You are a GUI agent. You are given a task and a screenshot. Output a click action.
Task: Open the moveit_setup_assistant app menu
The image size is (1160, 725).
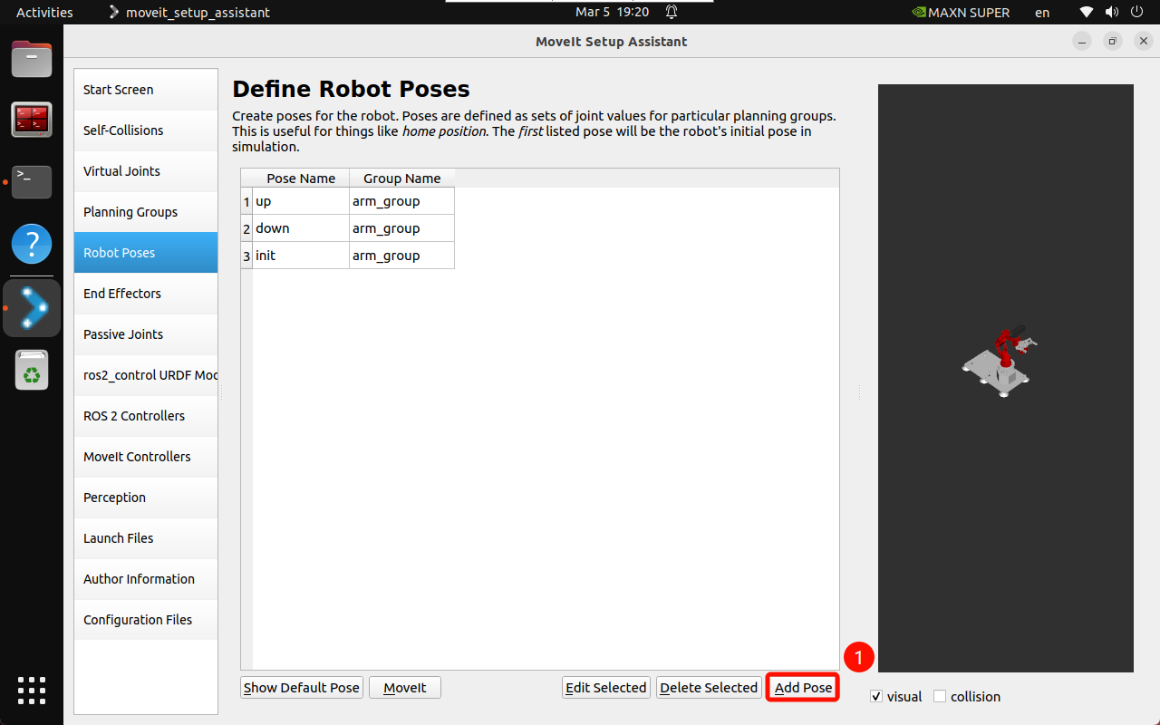[188, 13]
